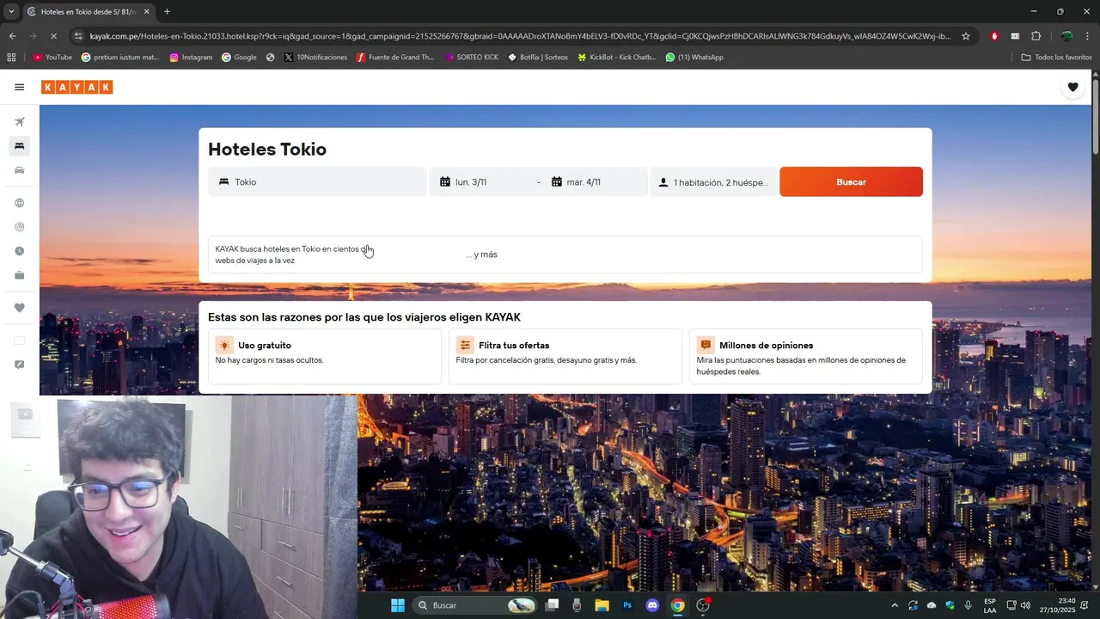Open the YouTube bookmark
This screenshot has width=1100, height=619.
click(x=52, y=57)
